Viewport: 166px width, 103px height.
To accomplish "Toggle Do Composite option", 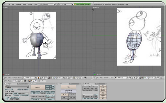I will click(69, 92).
